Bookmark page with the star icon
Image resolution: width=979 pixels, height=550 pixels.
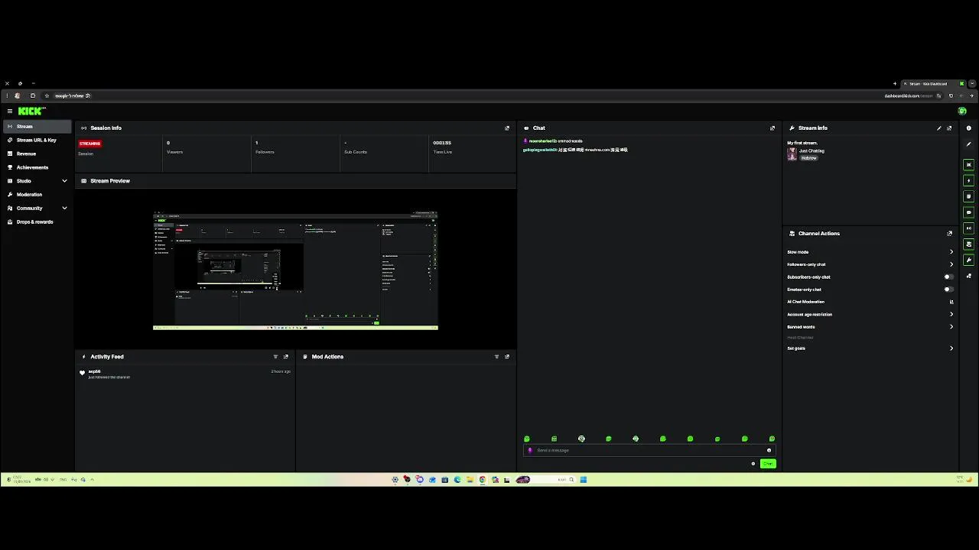point(47,96)
